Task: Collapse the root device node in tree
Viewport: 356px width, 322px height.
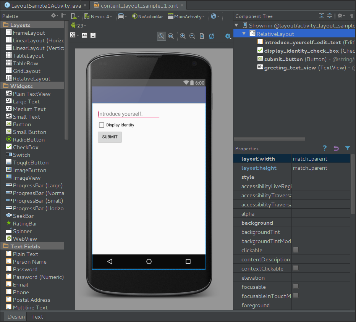Action: pos(236,25)
